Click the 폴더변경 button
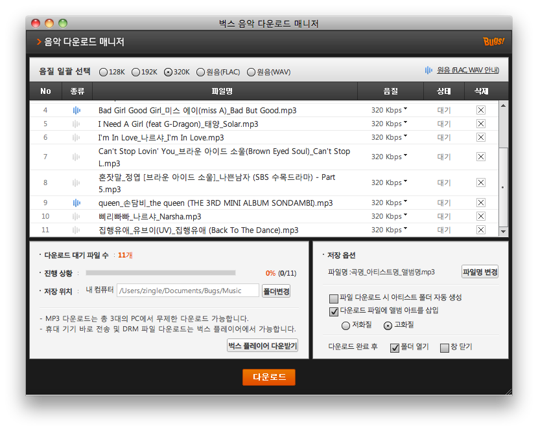 pyautogui.click(x=276, y=291)
